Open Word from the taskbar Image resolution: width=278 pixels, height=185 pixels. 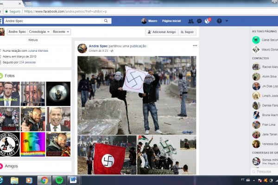click(x=73, y=180)
